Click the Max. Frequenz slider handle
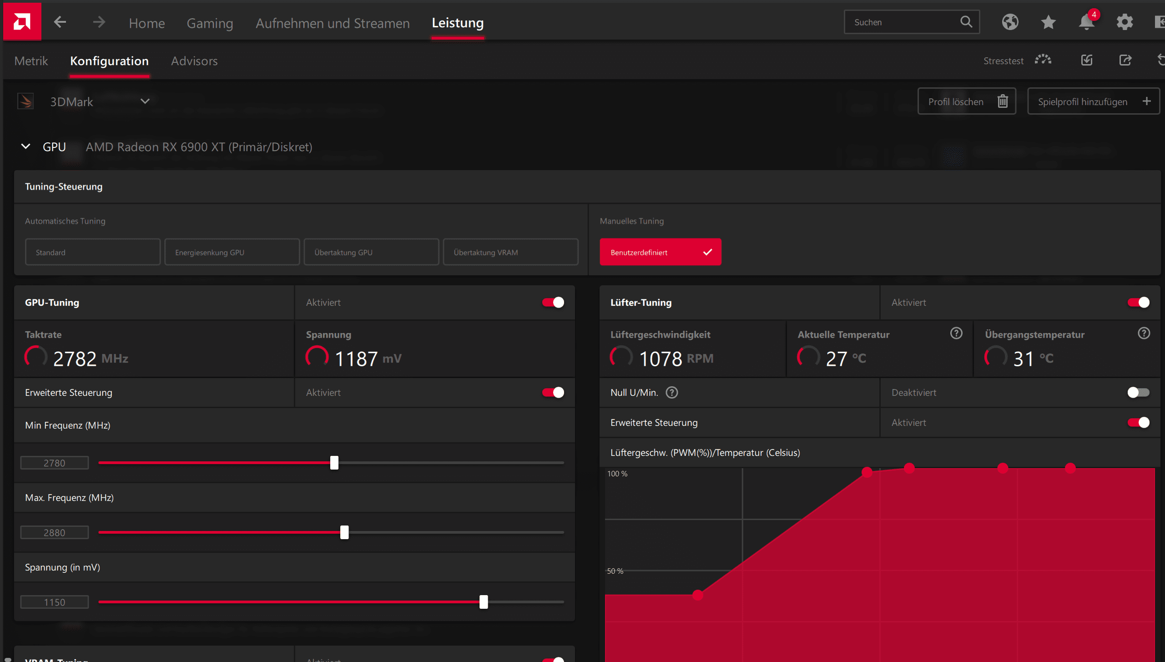The width and height of the screenshot is (1165, 662). point(344,532)
